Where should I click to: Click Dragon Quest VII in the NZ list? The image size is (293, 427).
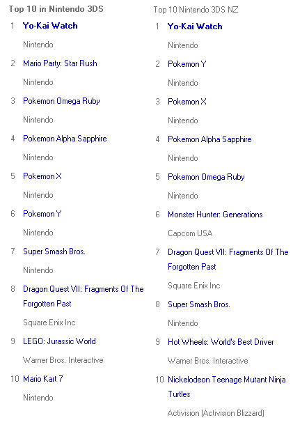click(228, 260)
